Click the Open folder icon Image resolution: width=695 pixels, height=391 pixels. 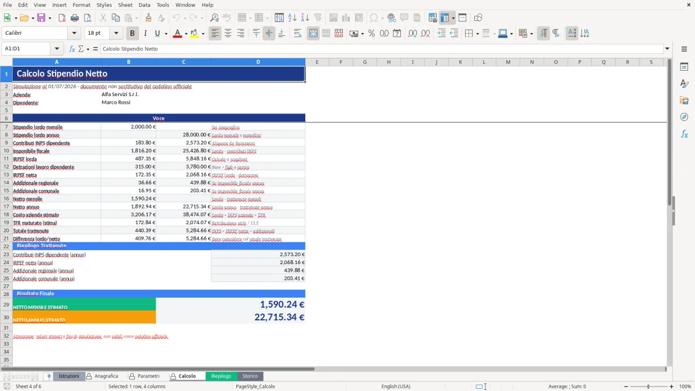[x=23, y=18]
